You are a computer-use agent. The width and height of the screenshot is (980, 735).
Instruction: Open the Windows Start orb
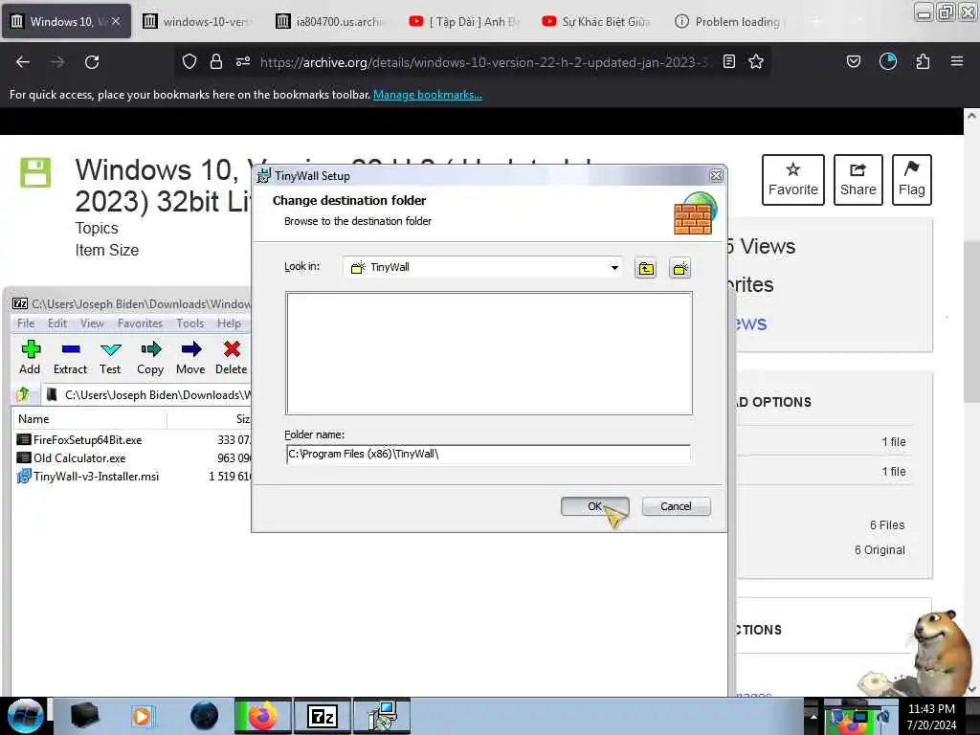(25, 716)
